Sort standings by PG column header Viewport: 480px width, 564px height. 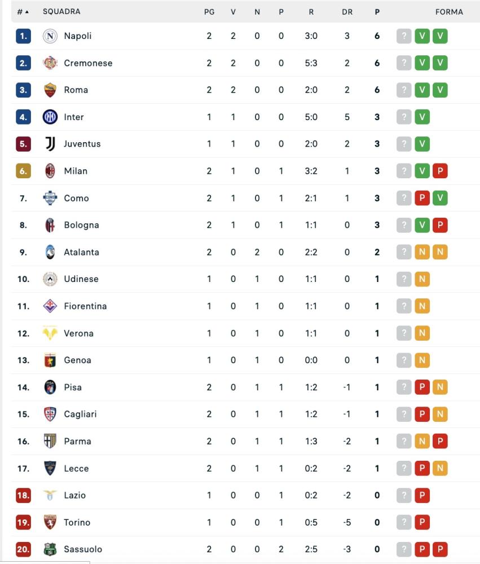point(209,12)
